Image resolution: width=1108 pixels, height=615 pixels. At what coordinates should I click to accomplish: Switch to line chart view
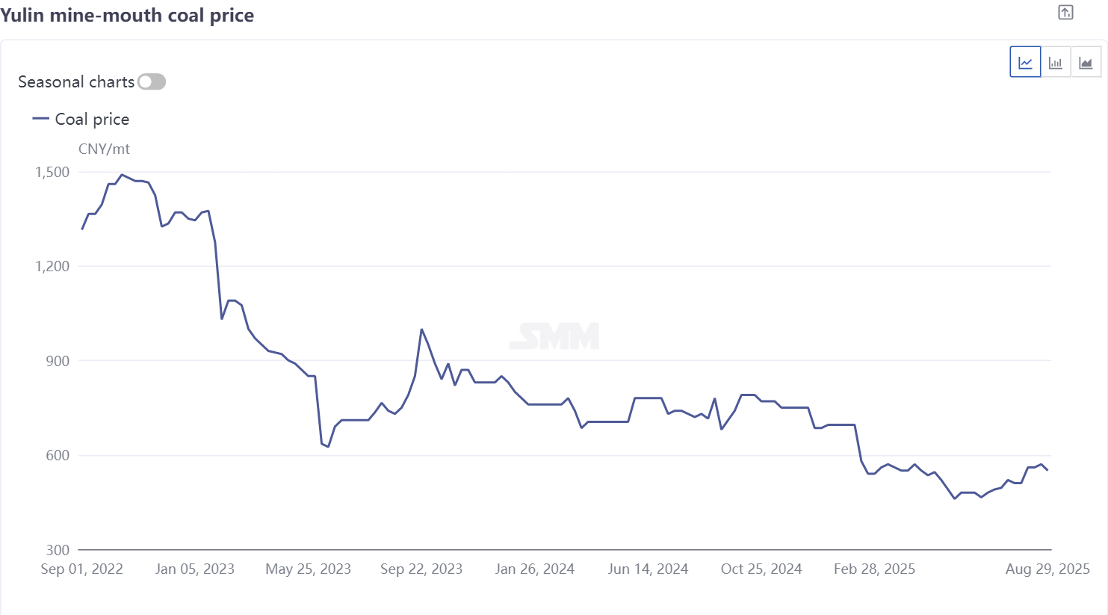click(x=1025, y=63)
